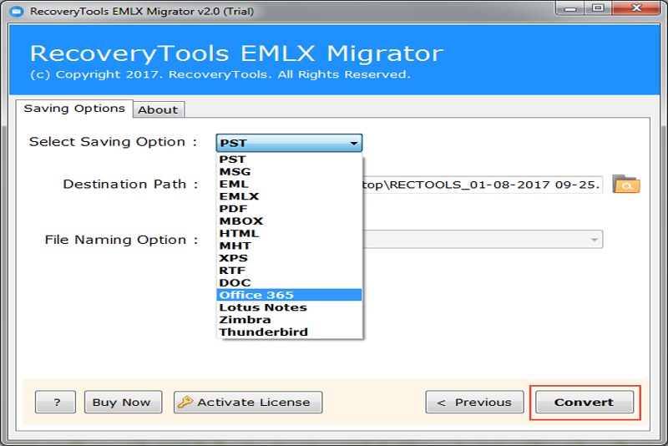The width and height of the screenshot is (668, 446).
Task: Select HTML list entry
Action: coord(289,233)
